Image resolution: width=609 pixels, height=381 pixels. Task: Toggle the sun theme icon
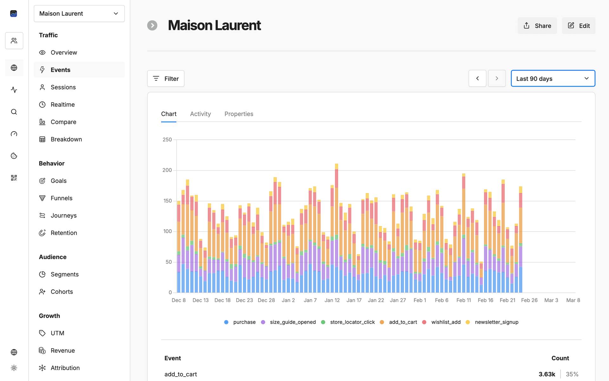(14, 368)
